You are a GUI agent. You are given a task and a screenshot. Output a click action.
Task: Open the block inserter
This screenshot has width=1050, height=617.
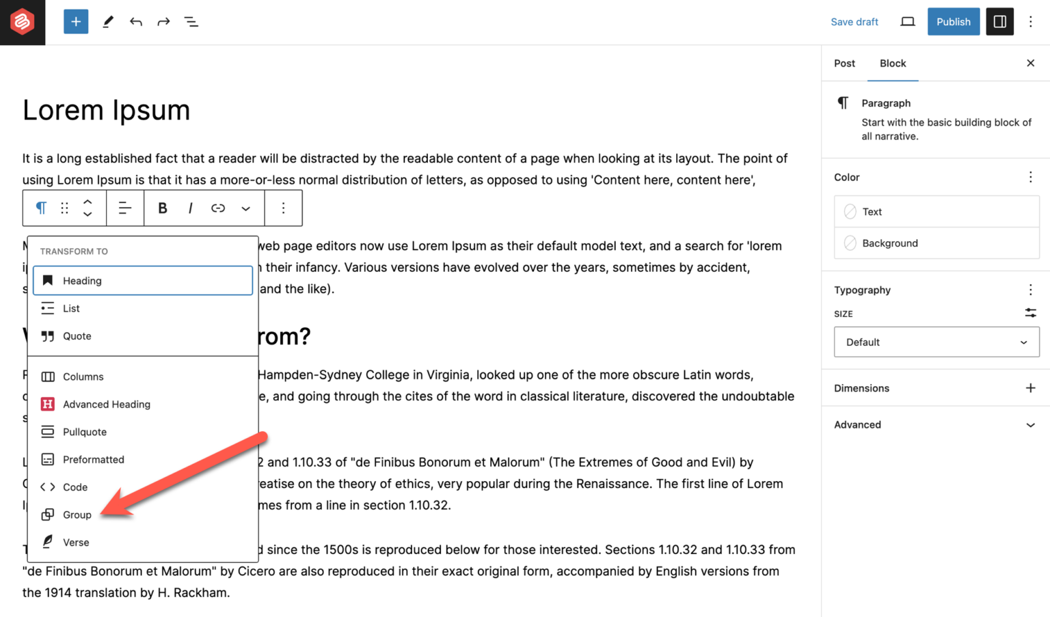(76, 21)
